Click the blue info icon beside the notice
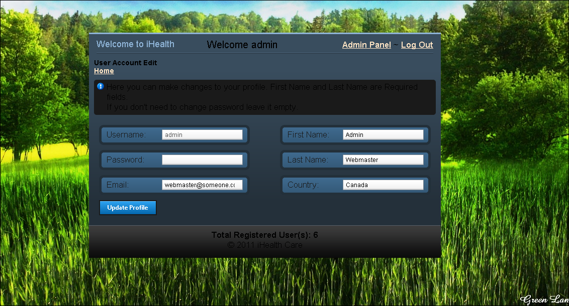Viewport: 569px width, 306px height. 100,86
